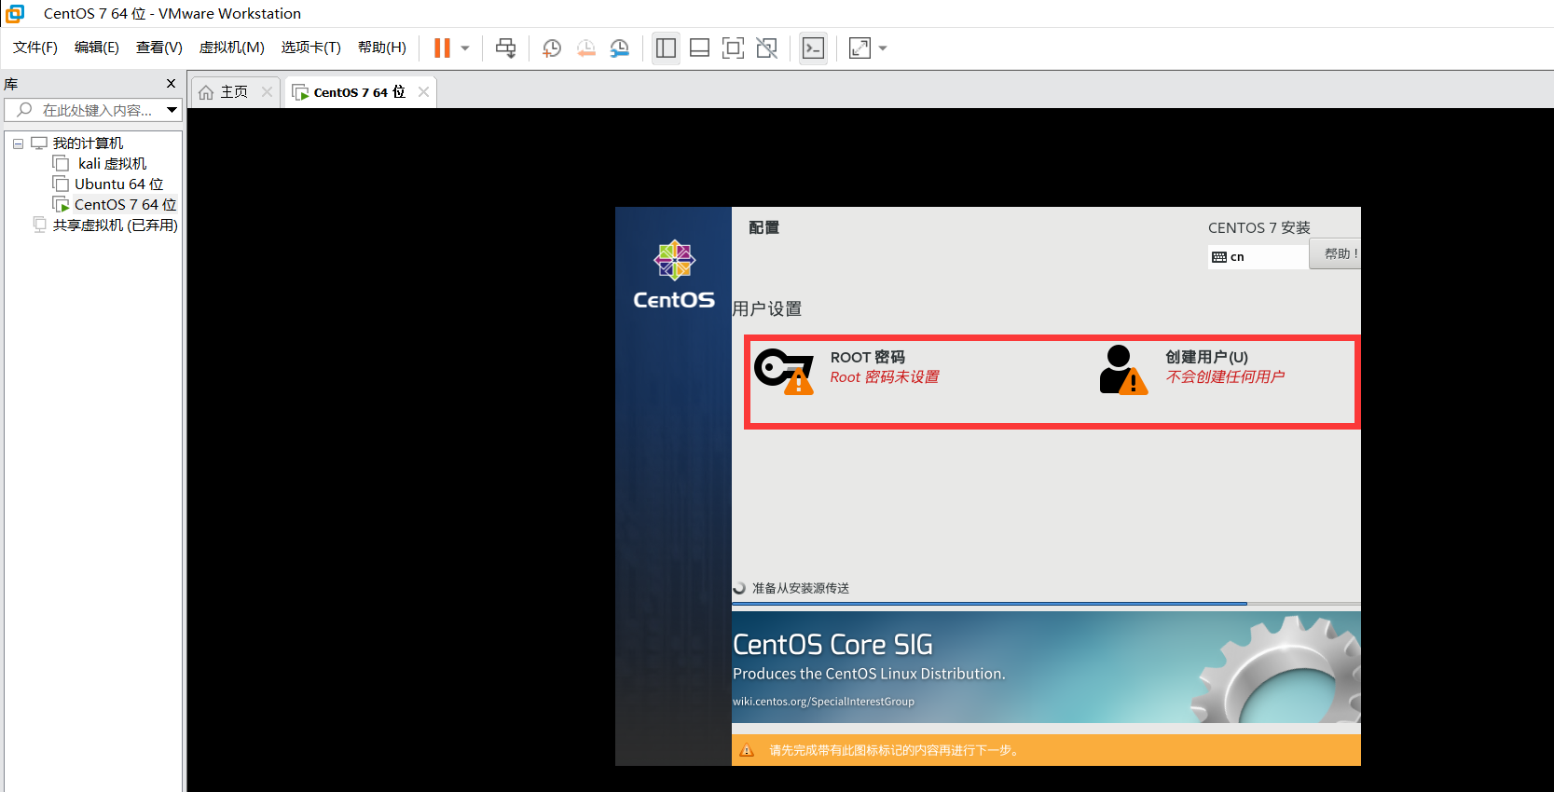Select the Ubuntu 64 位 entry
The width and height of the screenshot is (1554, 792).
pos(119,184)
